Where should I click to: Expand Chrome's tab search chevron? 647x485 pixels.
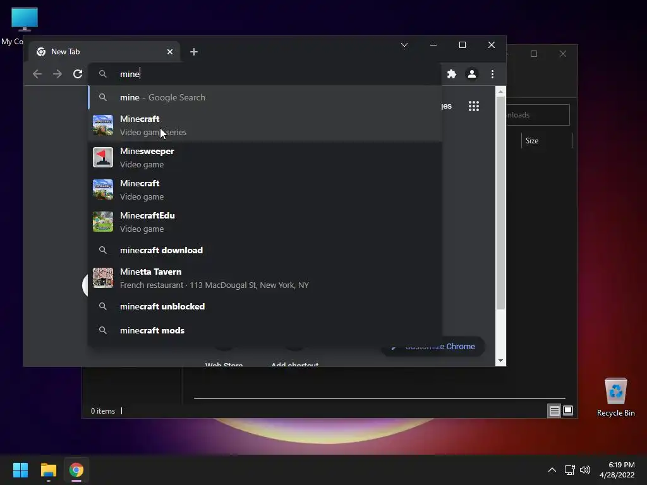pyautogui.click(x=404, y=45)
